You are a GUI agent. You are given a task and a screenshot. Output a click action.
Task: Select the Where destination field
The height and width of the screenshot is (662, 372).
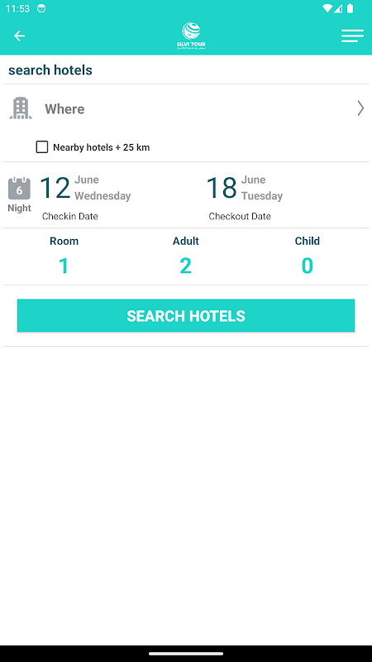click(186, 108)
